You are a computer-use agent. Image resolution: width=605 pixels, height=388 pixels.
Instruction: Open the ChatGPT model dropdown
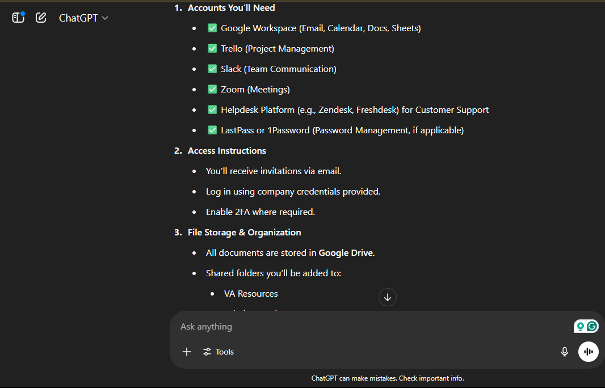pyautogui.click(x=83, y=18)
